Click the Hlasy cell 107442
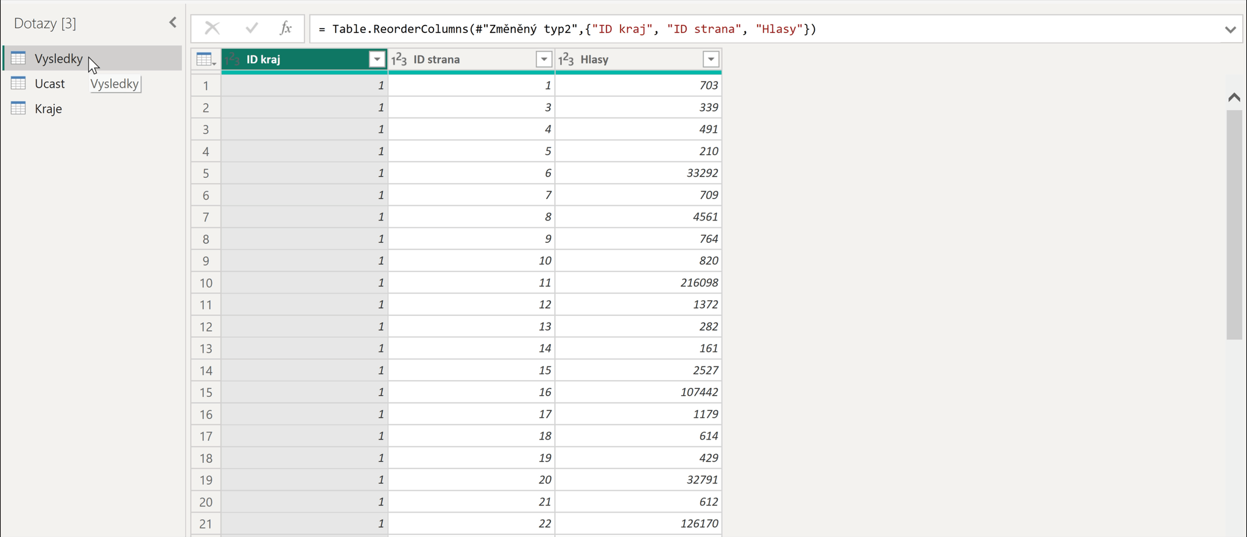The image size is (1247, 537). tap(638, 392)
